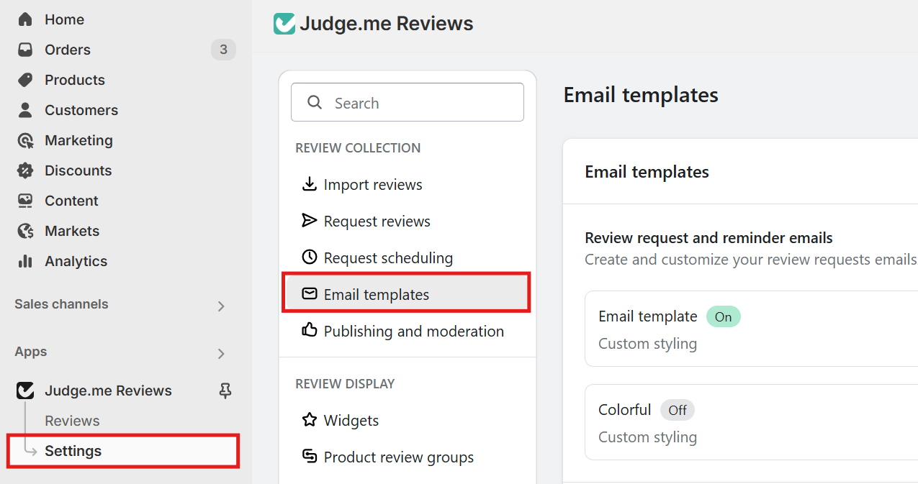Image resolution: width=918 pixels, height=484 pixels.
Task: Open Reviews under Judge.me
Action: pyautogui.click(x=72, y=421)
